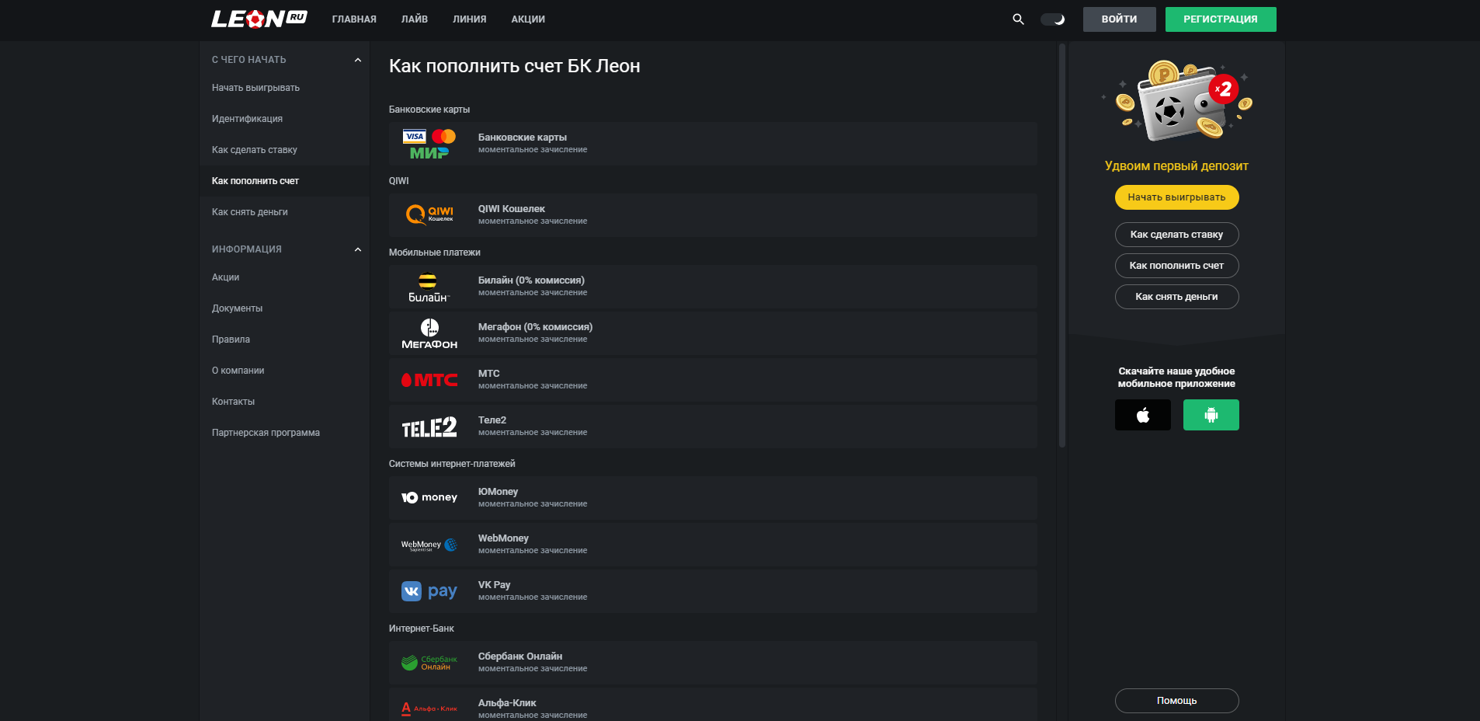The image size is (1480, 721).
Task: Select the Сбербанк Онлайн title text
Action: (x=520, y=657)
